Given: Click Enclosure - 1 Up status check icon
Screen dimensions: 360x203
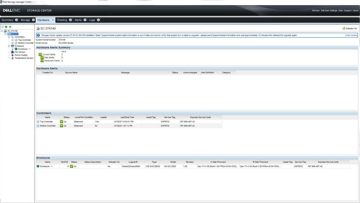Looking at the screenshot, I should click(x=71, y=166).
